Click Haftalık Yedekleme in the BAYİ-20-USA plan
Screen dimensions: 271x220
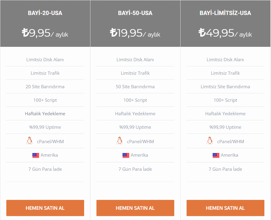coord(45,114)
